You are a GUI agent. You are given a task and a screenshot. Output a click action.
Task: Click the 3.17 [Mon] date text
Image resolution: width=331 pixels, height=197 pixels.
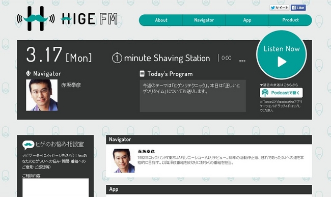[59, 55]
